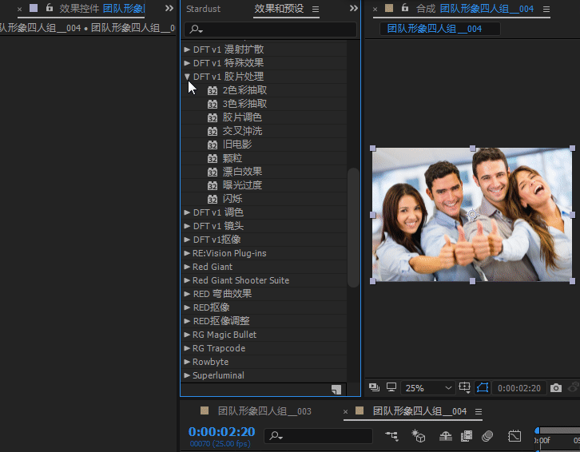Image resolution: width=580 pixels, height=452 pixels.
Task: Collapse the DFT v1 胶片处理 folder
Action: pyautogui.click(x=187, y=77)
